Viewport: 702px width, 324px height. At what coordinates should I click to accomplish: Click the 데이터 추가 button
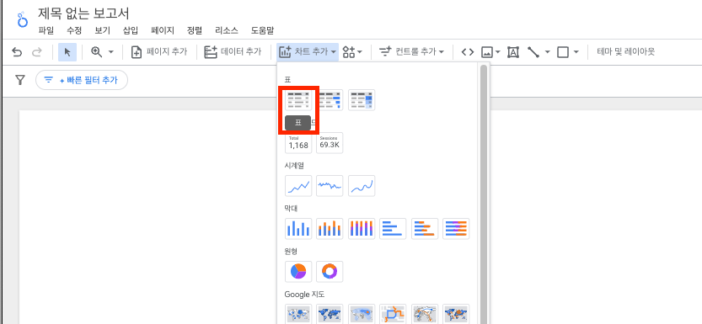233,52
